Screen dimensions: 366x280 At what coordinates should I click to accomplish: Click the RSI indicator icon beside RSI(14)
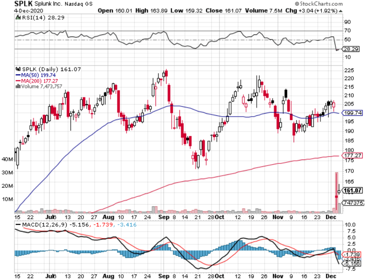[x=18, y=18]
